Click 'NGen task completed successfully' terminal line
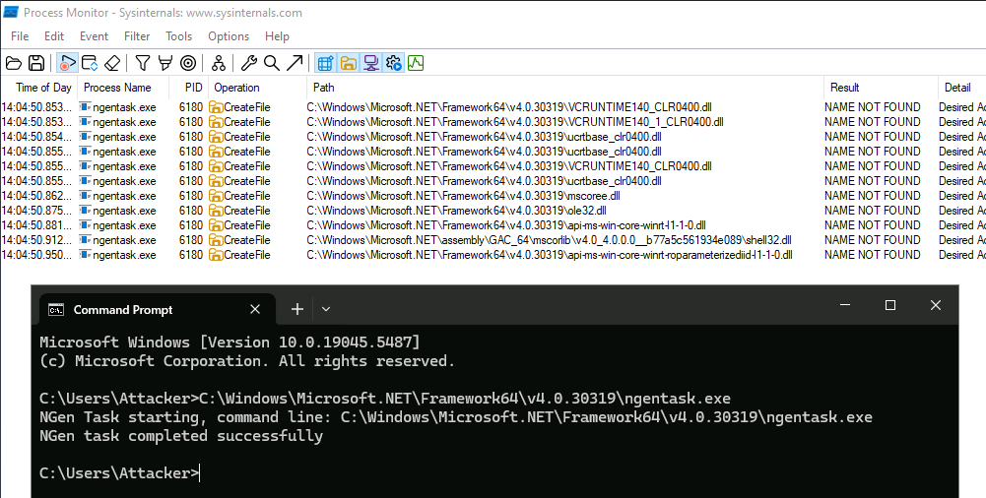Image resolution: width=986 pixels, height=498 pixels. [181, 435]
